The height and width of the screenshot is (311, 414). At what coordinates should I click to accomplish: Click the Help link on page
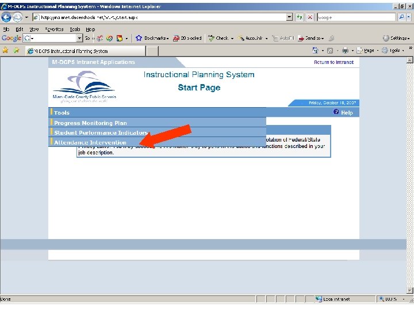click(x=347, y=113)
